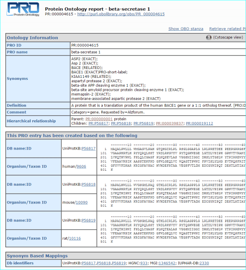Image resolution: width=246 pixels, height=270 pixels.
Task: Open child term PR:P56817 in Hierarchical relationship
Action: [99, 123]
